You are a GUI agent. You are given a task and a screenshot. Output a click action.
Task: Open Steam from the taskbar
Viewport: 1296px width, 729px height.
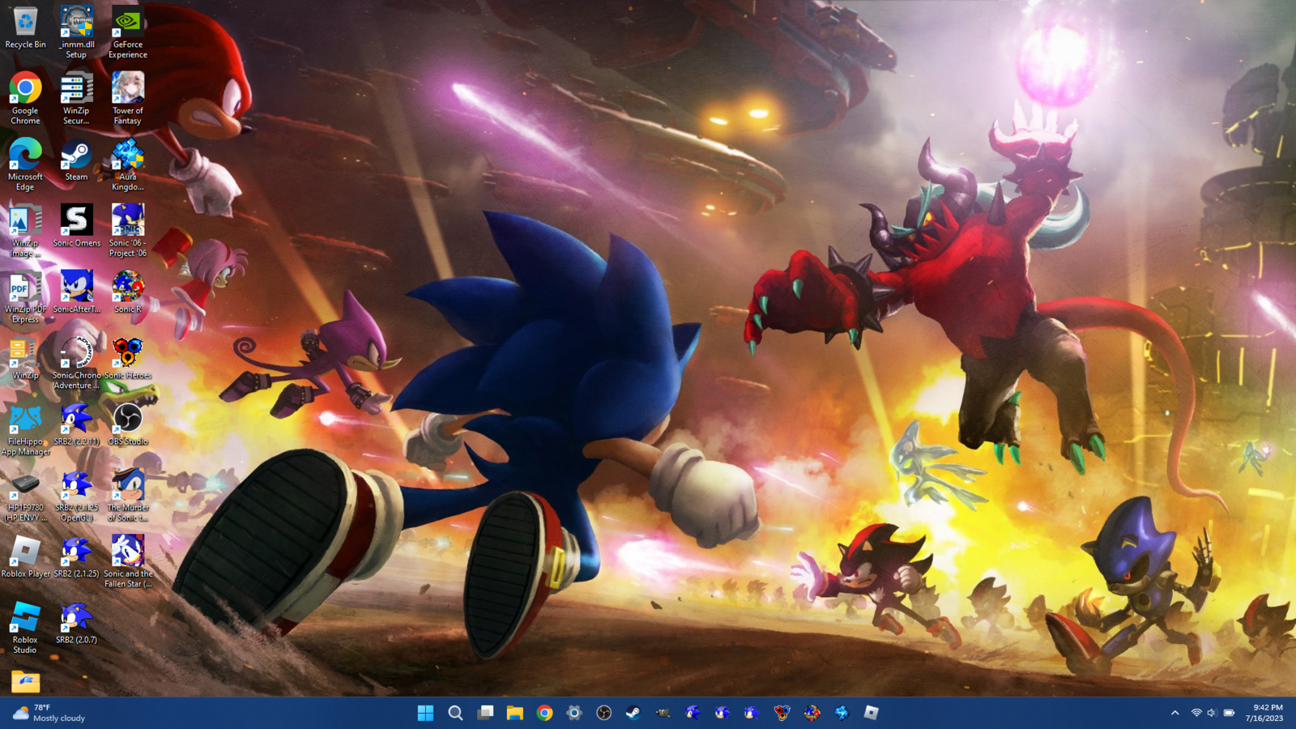click(x=633, y=713)
